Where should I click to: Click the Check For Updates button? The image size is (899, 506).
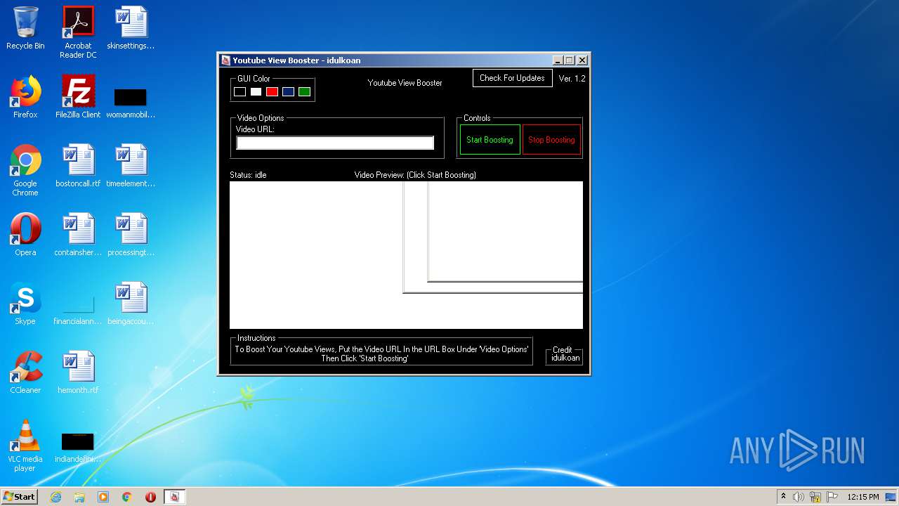tap(513, 78)
